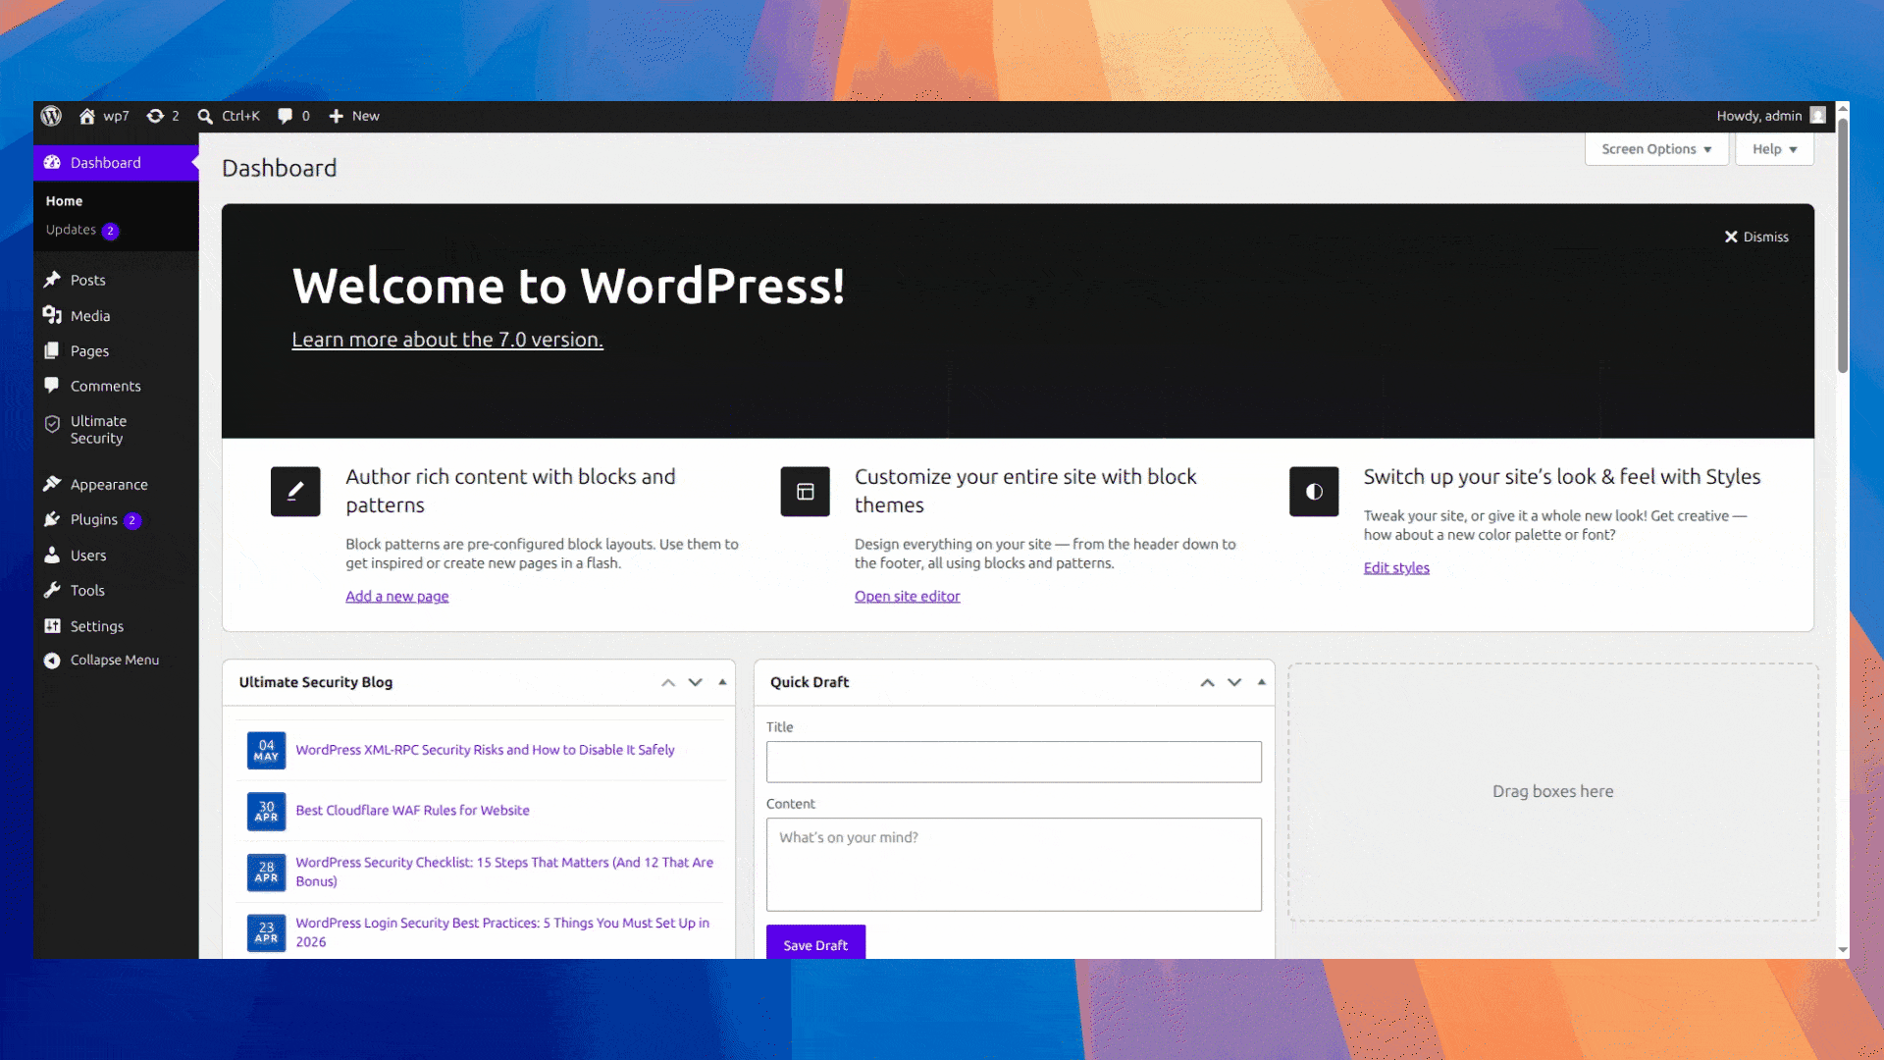1884x1060 pixels.
Task: Open the Ctrl+K search command palette
Action: point(229,116)
